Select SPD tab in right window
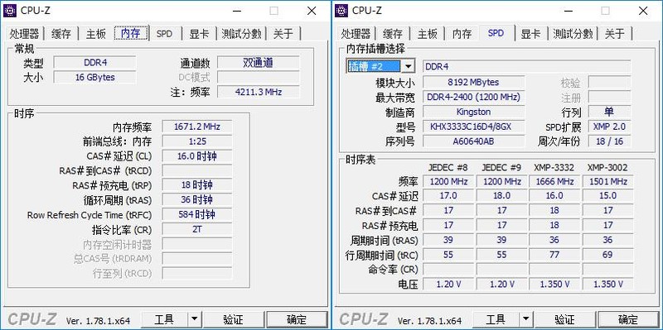 click(x=496, y=33)
